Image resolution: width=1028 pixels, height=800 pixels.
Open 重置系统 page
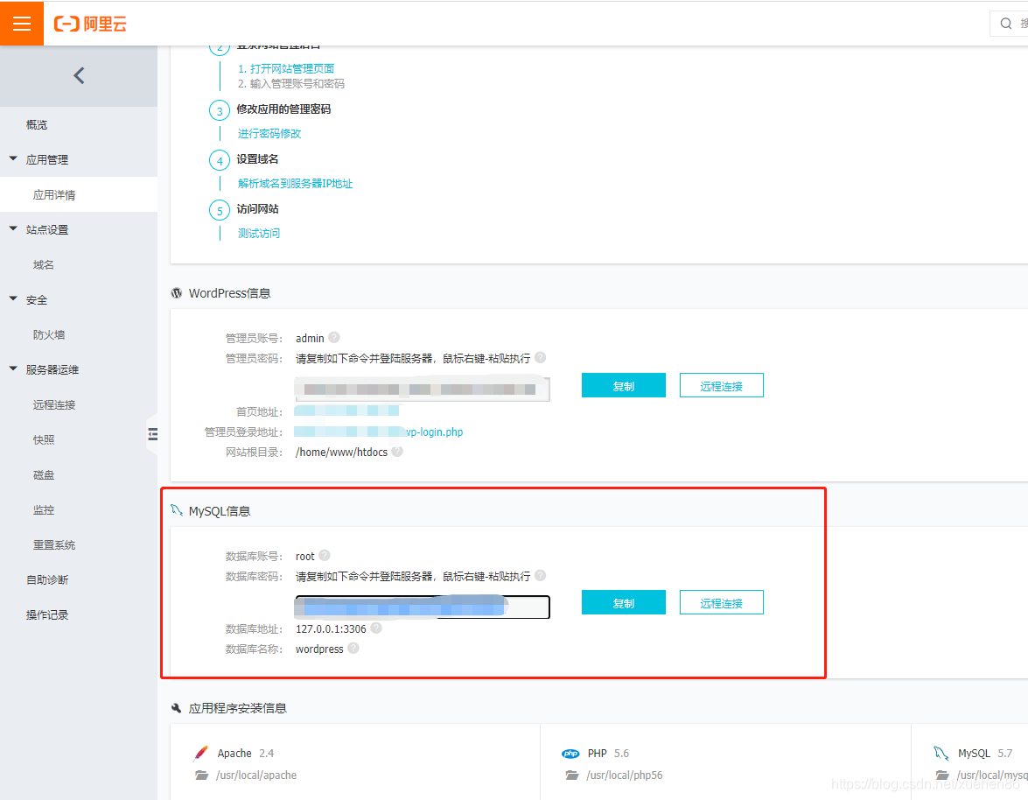54,545
